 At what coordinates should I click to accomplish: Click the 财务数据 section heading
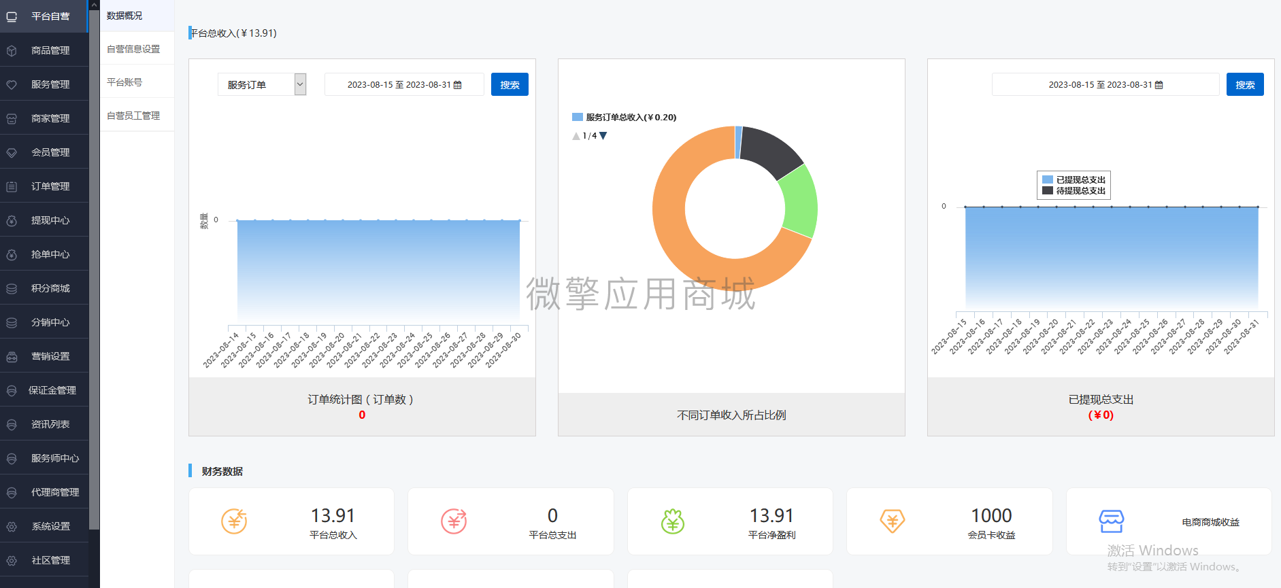pos(222,471)
